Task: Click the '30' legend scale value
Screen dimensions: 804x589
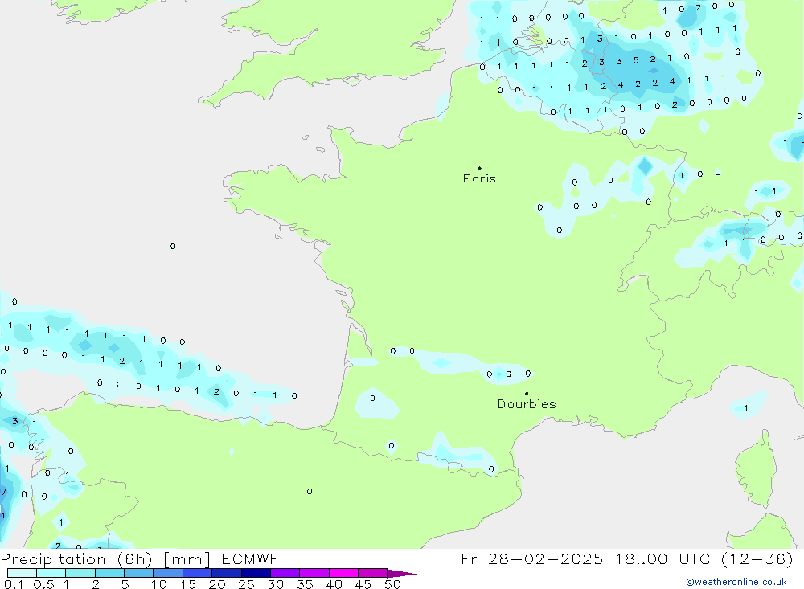Action: 276,584
